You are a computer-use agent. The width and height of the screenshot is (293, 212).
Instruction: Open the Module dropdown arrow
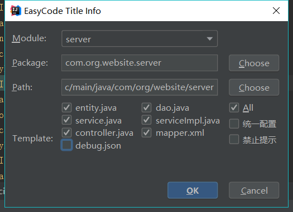(210, 39)
